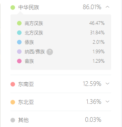Select the 畲族 entry
The height and width of the screenshot is (127, 122).
29,61
